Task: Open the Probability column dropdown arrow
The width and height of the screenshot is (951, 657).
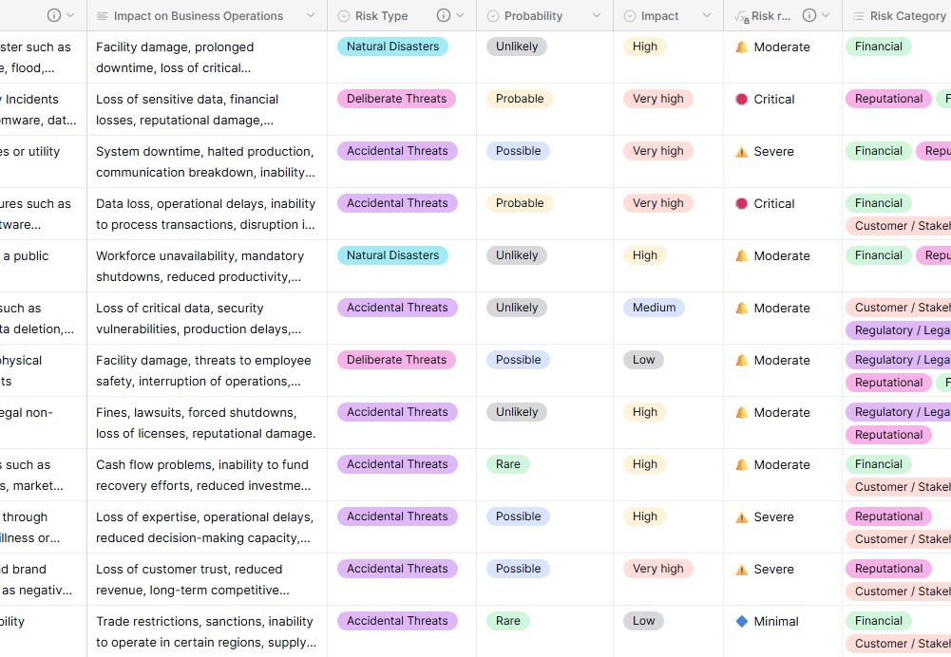Action: 597,16
